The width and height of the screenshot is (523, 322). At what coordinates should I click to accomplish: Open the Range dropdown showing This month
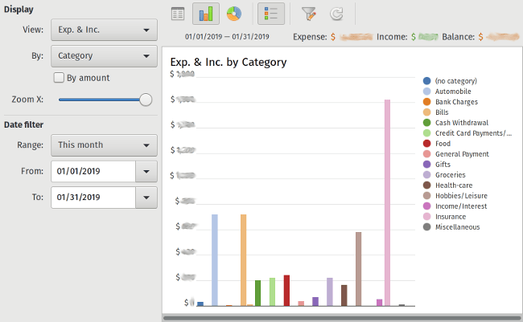[x=103, y=145]
